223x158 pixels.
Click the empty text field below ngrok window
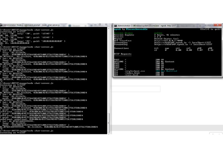point(136,89)
